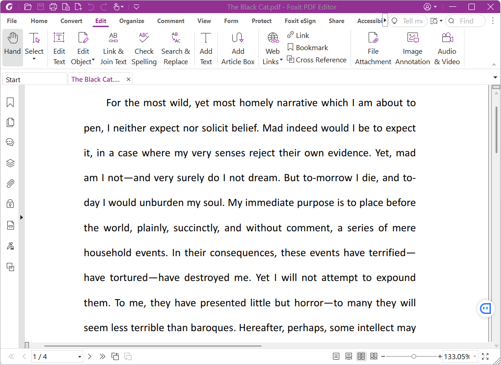This screenshot has height=365, width=501.
Task: Open the Form Fields side panel
Action: click(10, 225)
